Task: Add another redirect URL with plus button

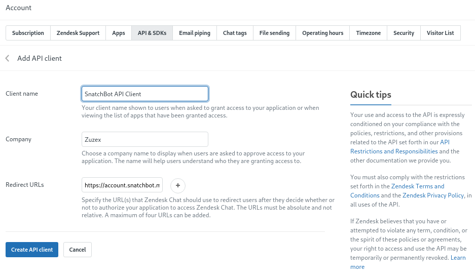Action: coord(178,185)
